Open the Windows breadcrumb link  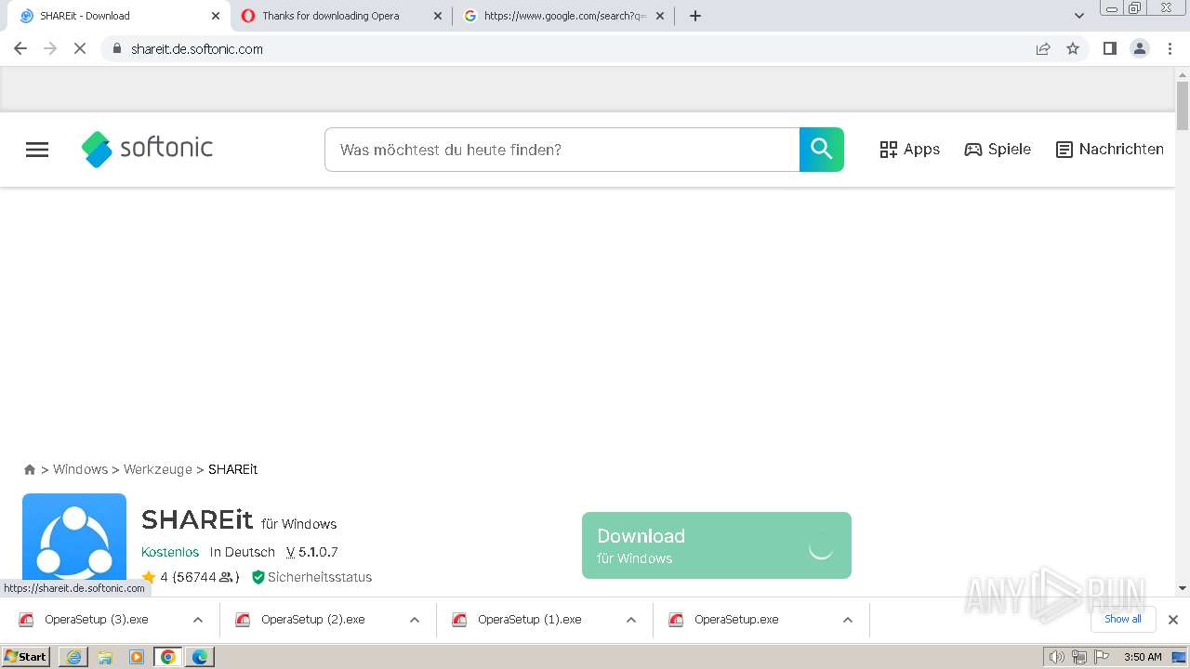80,470
